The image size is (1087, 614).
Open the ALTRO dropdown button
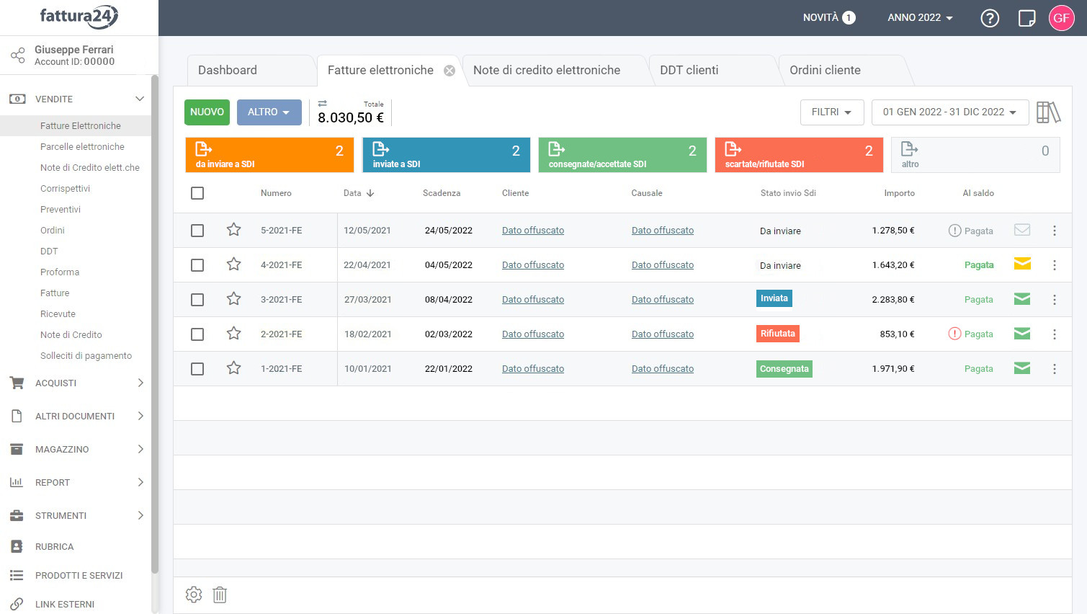click(269, 112)
